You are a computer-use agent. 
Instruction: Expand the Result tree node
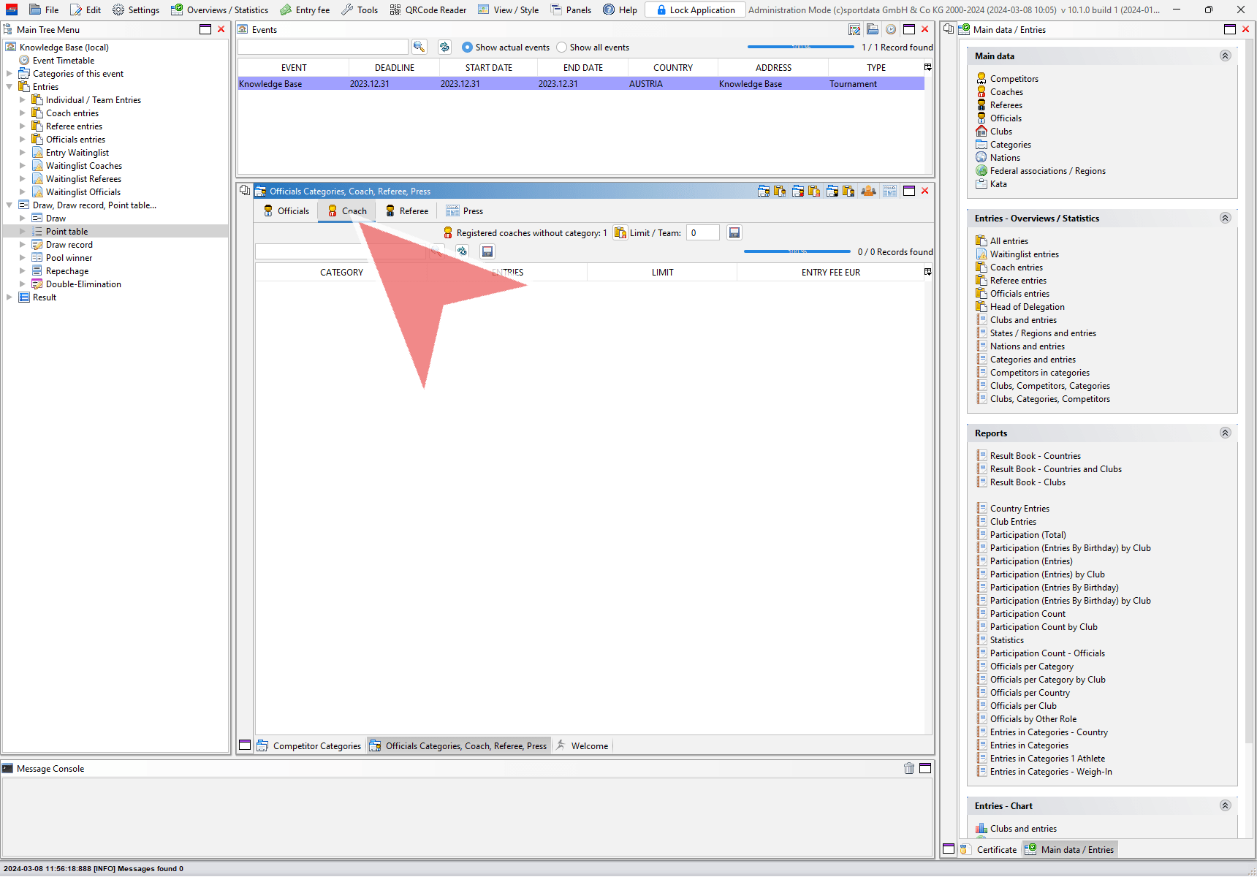(x=10, y=297)
